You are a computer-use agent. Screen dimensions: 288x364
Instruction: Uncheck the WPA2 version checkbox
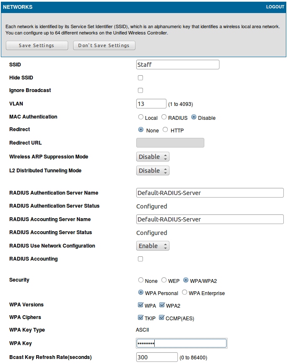[162, 305]
